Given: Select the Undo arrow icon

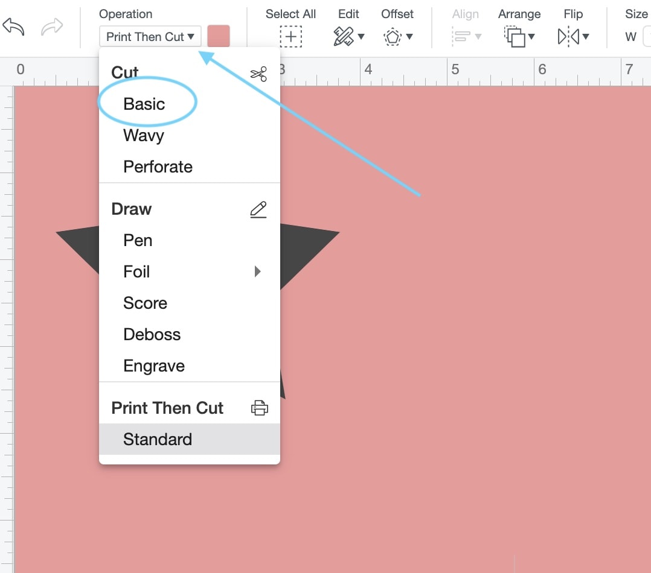Looking at the screenshot, I should tap(13, 25).
